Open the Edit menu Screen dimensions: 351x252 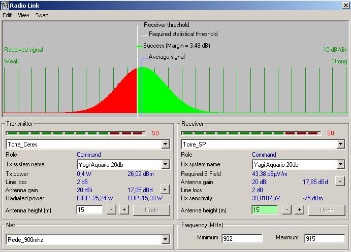(x=7, y=15)
